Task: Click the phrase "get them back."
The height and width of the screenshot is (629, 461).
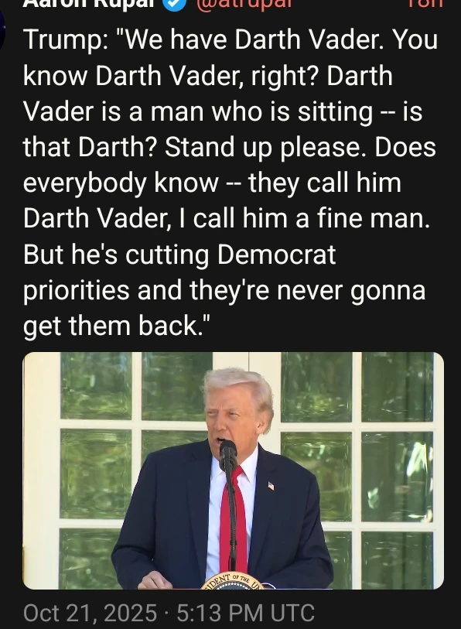Action: tap(116, 326)
